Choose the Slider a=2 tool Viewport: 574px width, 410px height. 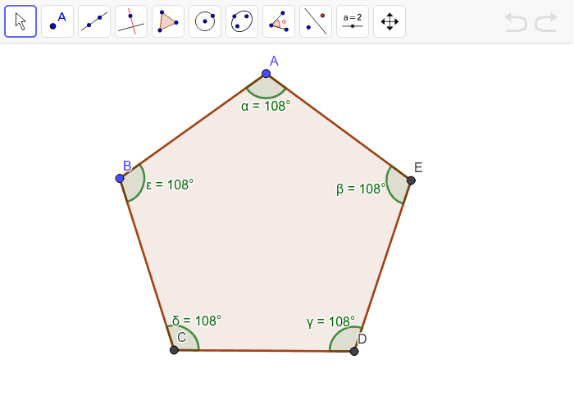353,21
